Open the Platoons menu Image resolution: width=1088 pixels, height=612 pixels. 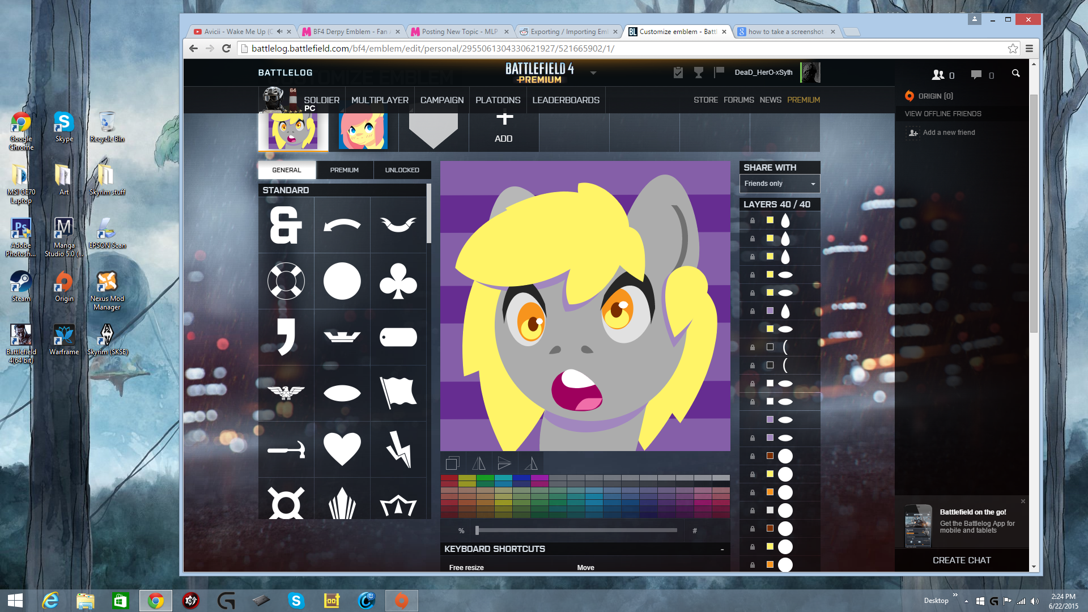[x=498, y=100]
